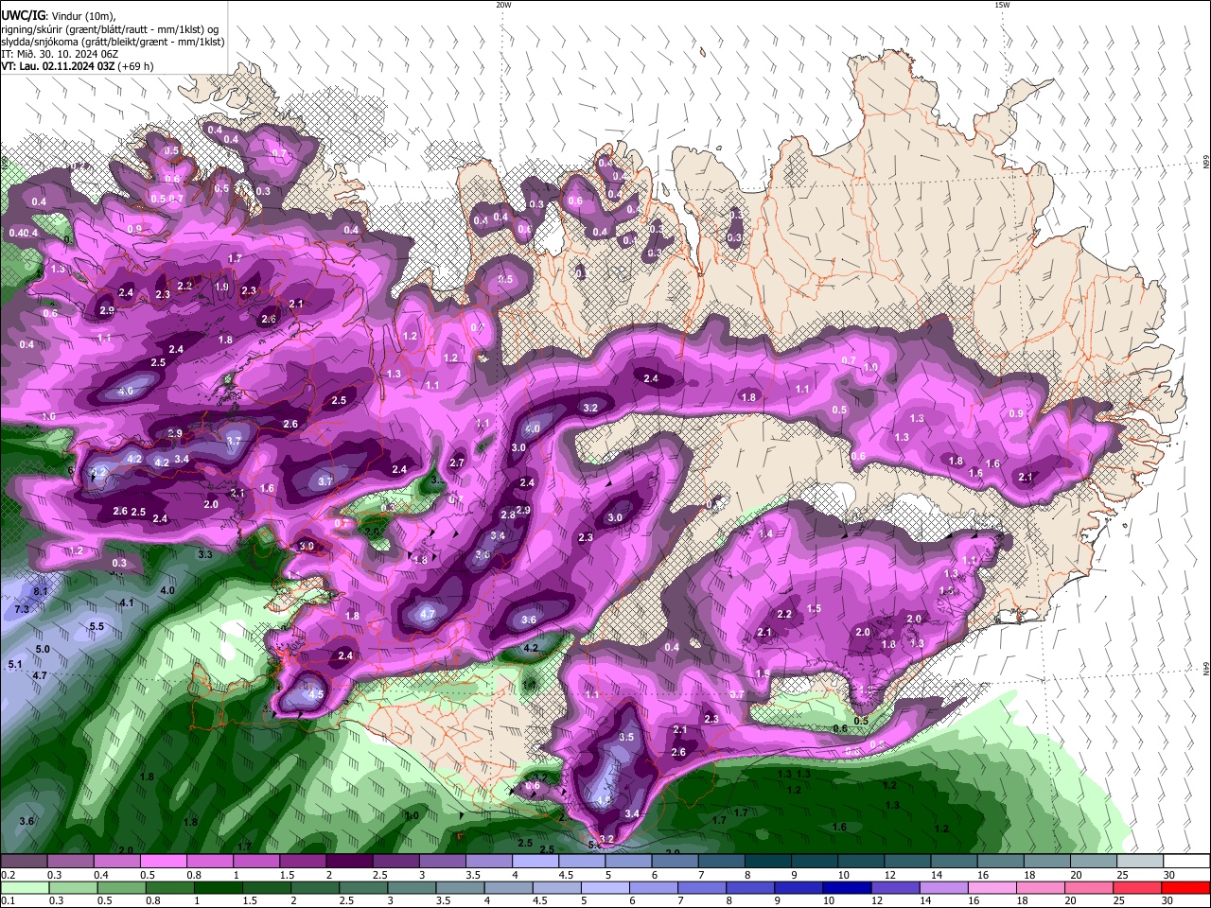The height and width of the screenshot is (908, 1211).
Task: Click the '4.1' precipitation value on the map
Action: 127,603
